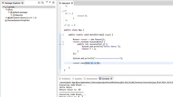
Task: Click the JRE library icon
Action: [x=9, y=18]
